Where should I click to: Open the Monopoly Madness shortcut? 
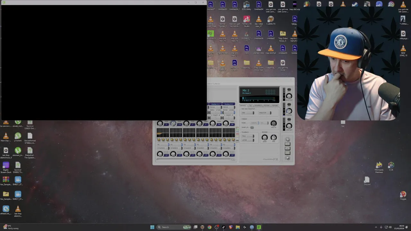coord(379,167)
